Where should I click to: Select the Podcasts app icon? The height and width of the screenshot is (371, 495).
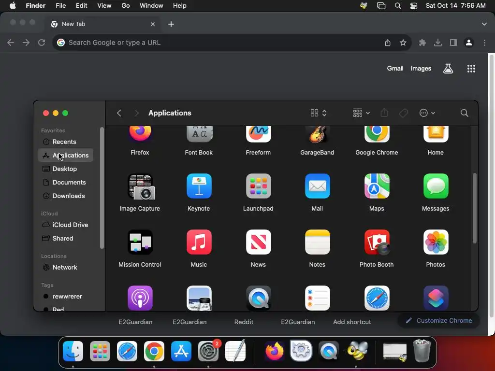[140, 298]
